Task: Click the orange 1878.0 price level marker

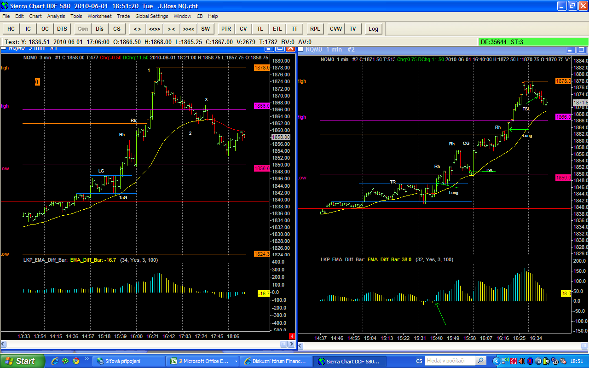Action: 261,68
